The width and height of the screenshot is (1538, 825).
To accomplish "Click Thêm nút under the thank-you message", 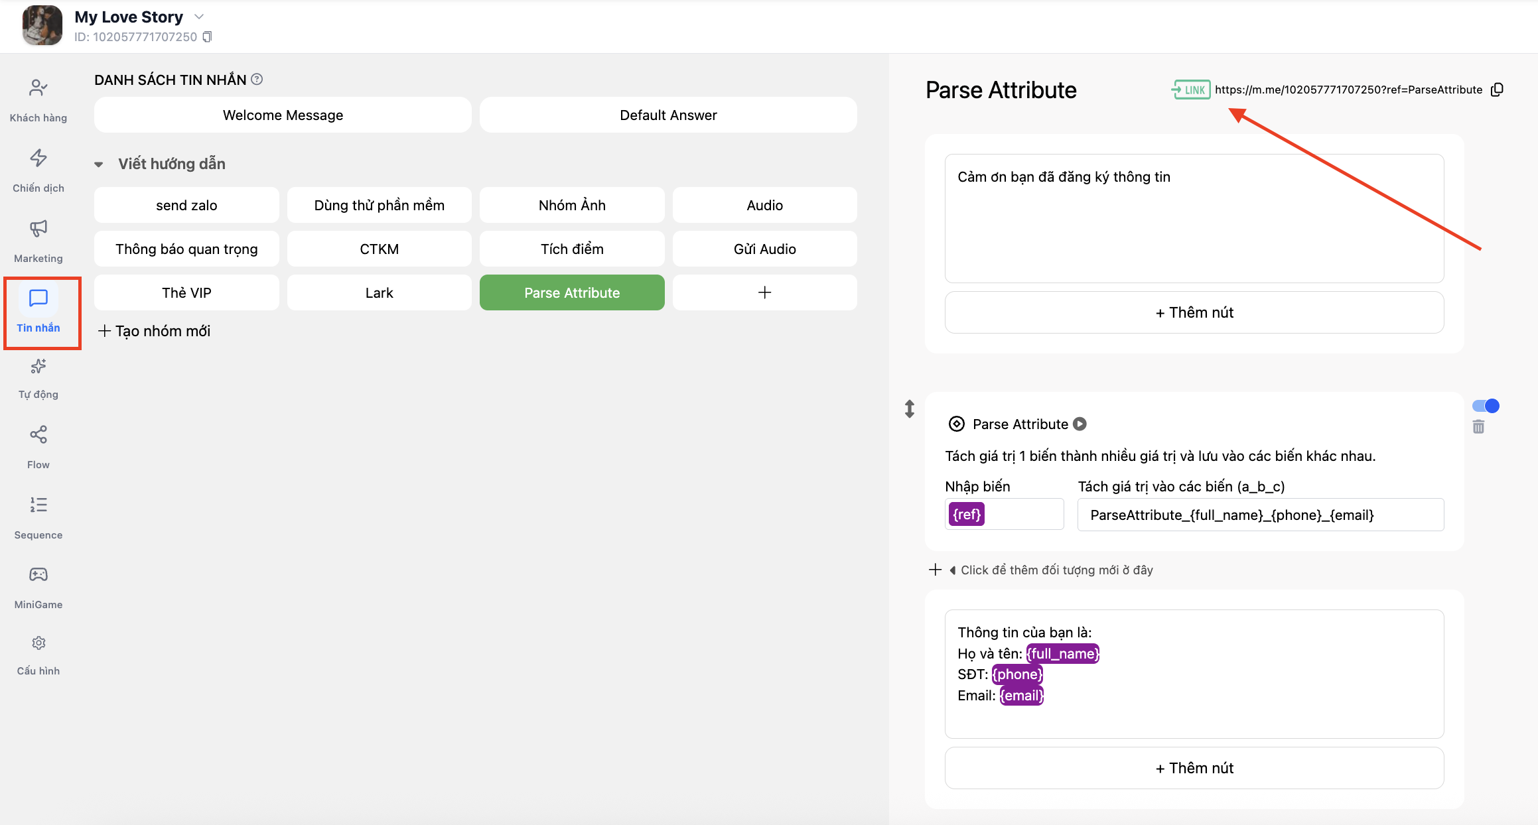I will [1194, 312].
